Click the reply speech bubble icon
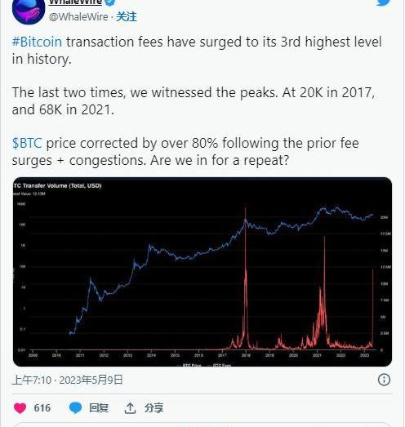Screen dimensions: 405x427 point(75,408)
